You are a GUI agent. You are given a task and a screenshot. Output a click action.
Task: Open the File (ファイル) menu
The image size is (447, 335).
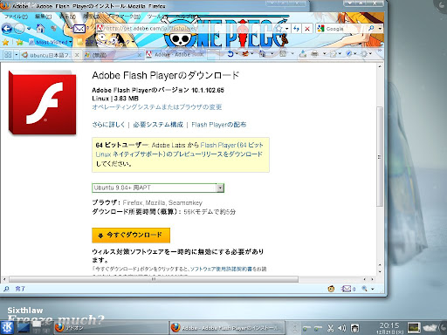pyautogui.click(x=16, y=17)
